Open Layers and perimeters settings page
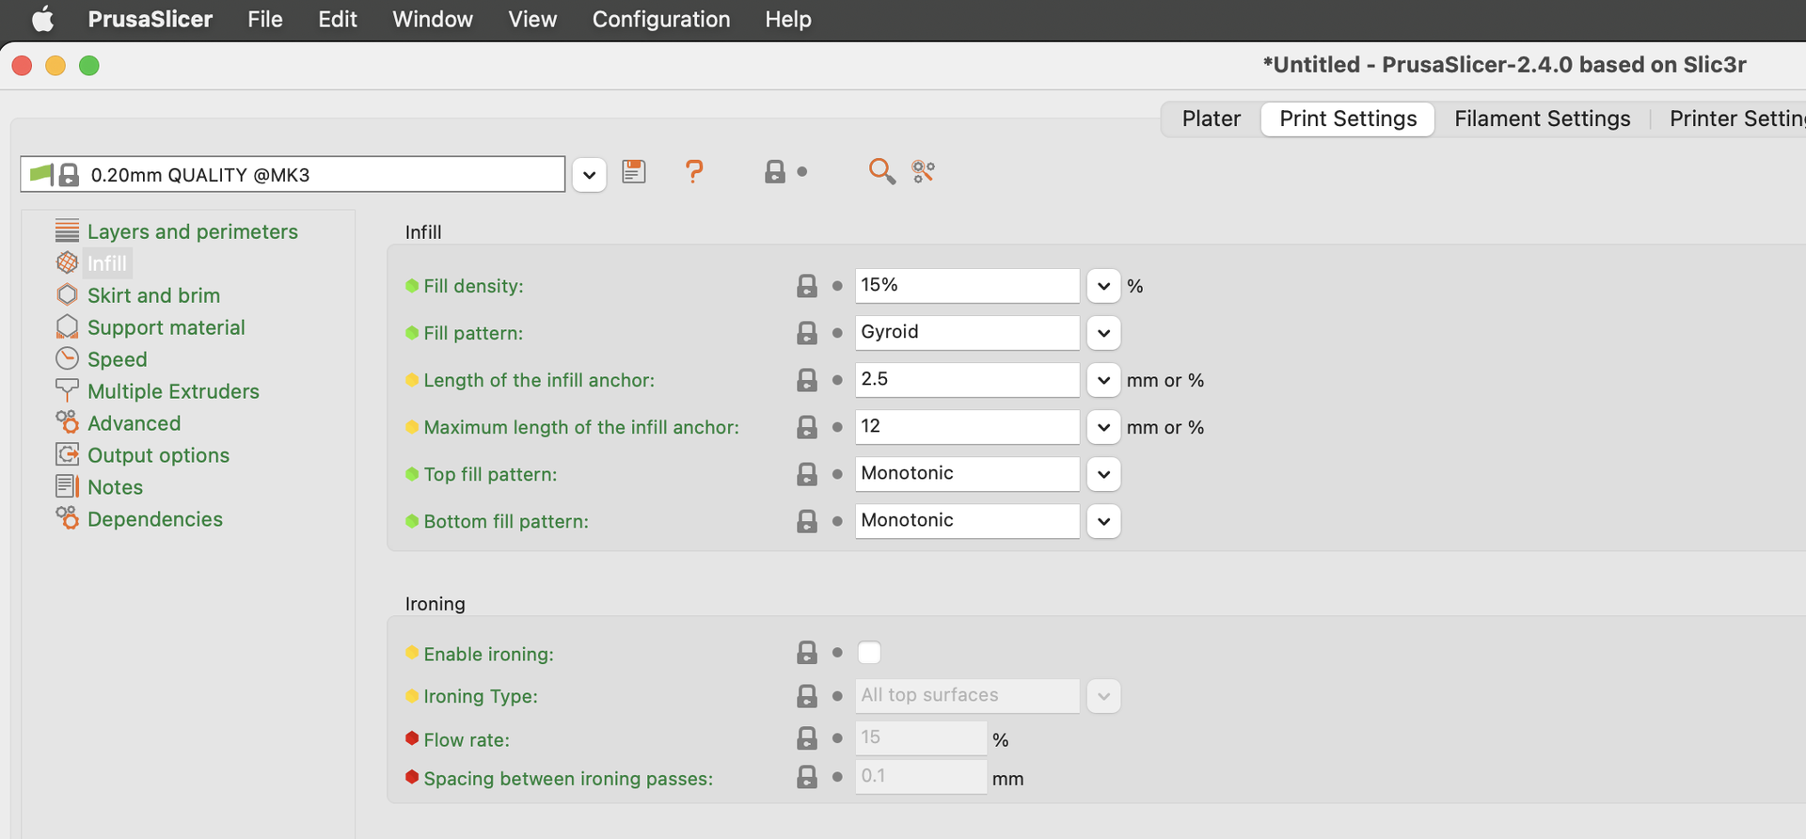This screenshot has width=1806, height=839. click(192, 231)
